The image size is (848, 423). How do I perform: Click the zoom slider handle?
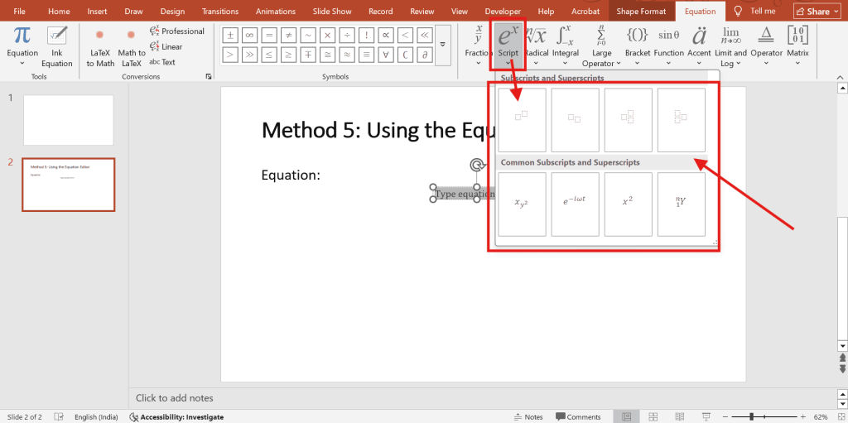point(752,416)
